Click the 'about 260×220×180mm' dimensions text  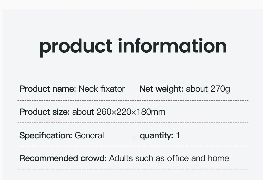click(x=119, y=112)
